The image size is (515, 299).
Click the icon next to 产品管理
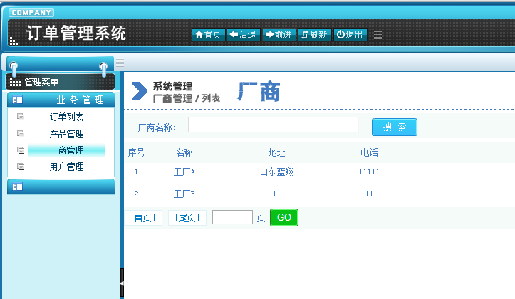pos(21,134)
